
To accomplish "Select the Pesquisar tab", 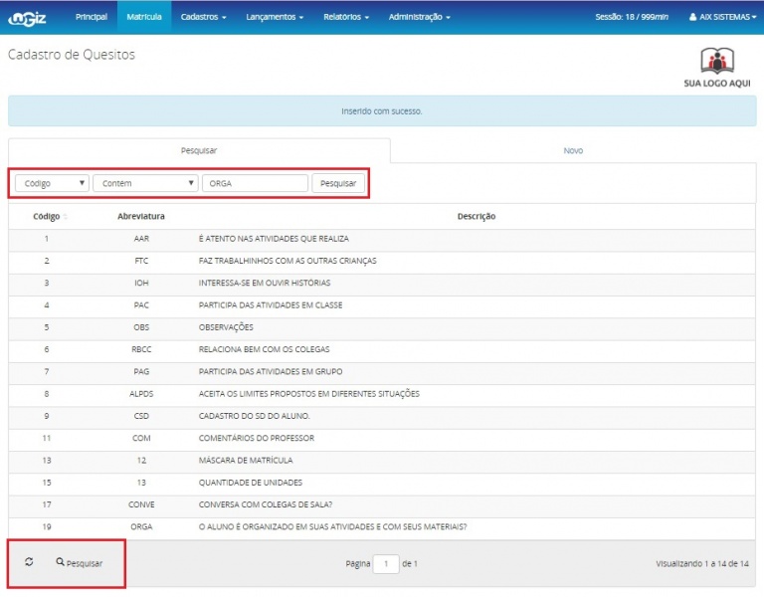I will pos(199,150).
